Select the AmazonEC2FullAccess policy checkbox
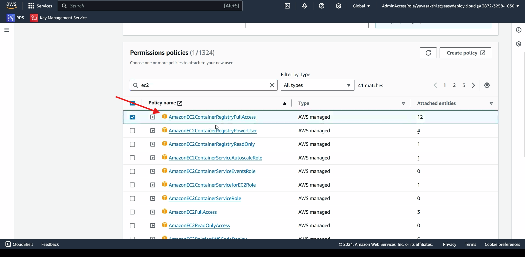Screen dimensions: 525x257 tap(132, 212)
